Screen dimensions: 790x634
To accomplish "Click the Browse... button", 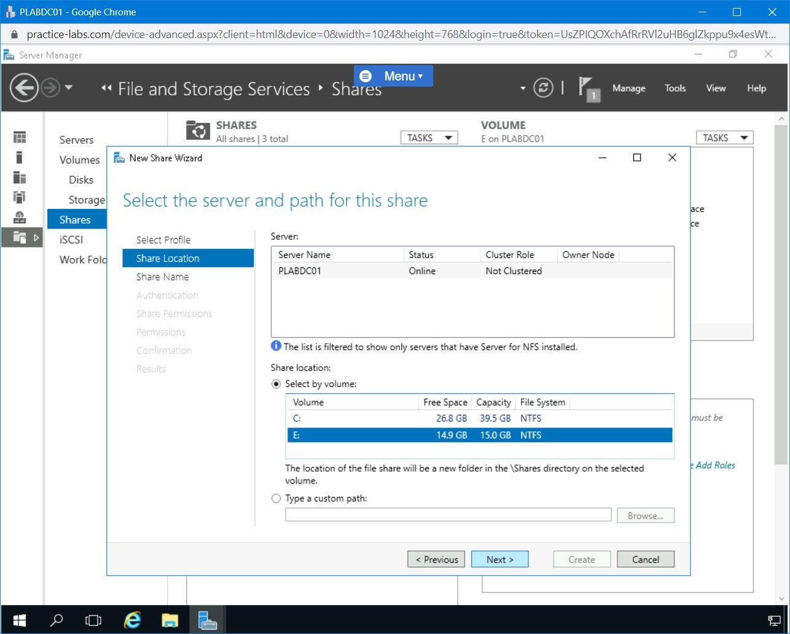I will [645, 515].
